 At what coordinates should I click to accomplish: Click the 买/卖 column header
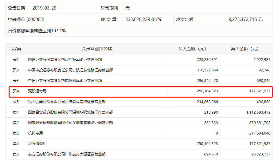pyautogui.click(x=16, y=49)
